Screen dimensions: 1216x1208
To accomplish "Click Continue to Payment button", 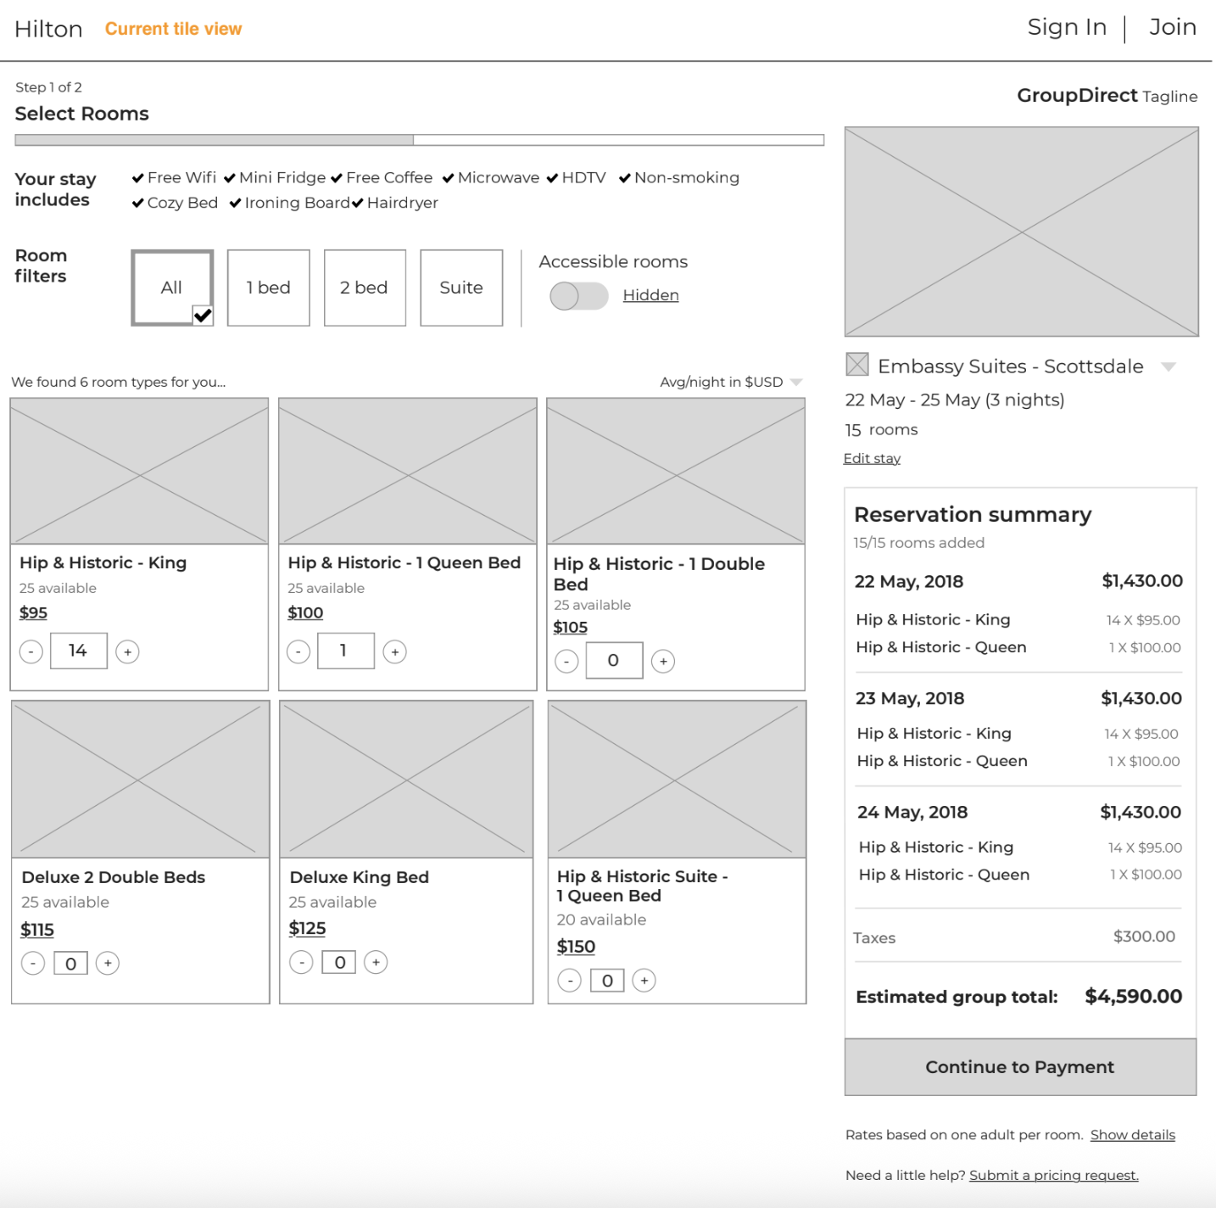I will (x=1020, y=1066).
